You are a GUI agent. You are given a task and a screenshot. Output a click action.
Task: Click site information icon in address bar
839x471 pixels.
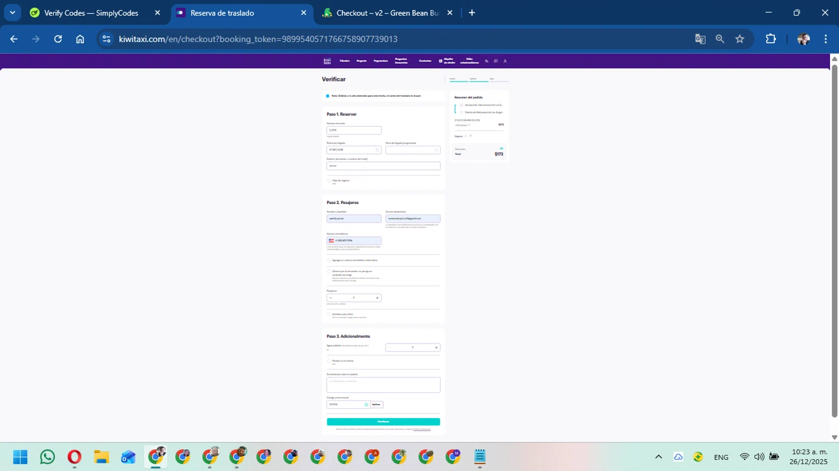coord(106,39)
